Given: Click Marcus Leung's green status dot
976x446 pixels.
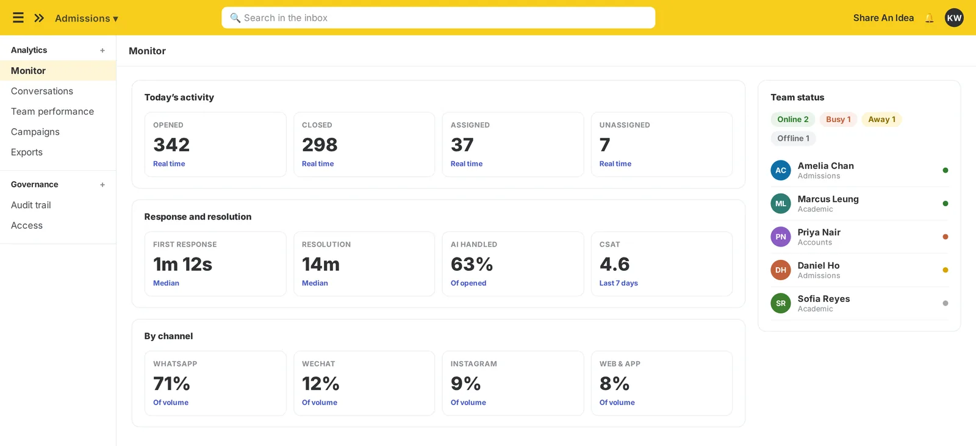Looking at the screenshot, I should [945, 204].
